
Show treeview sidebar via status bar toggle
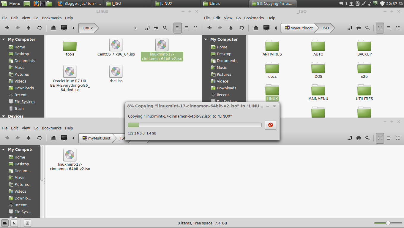coord(14,223)
